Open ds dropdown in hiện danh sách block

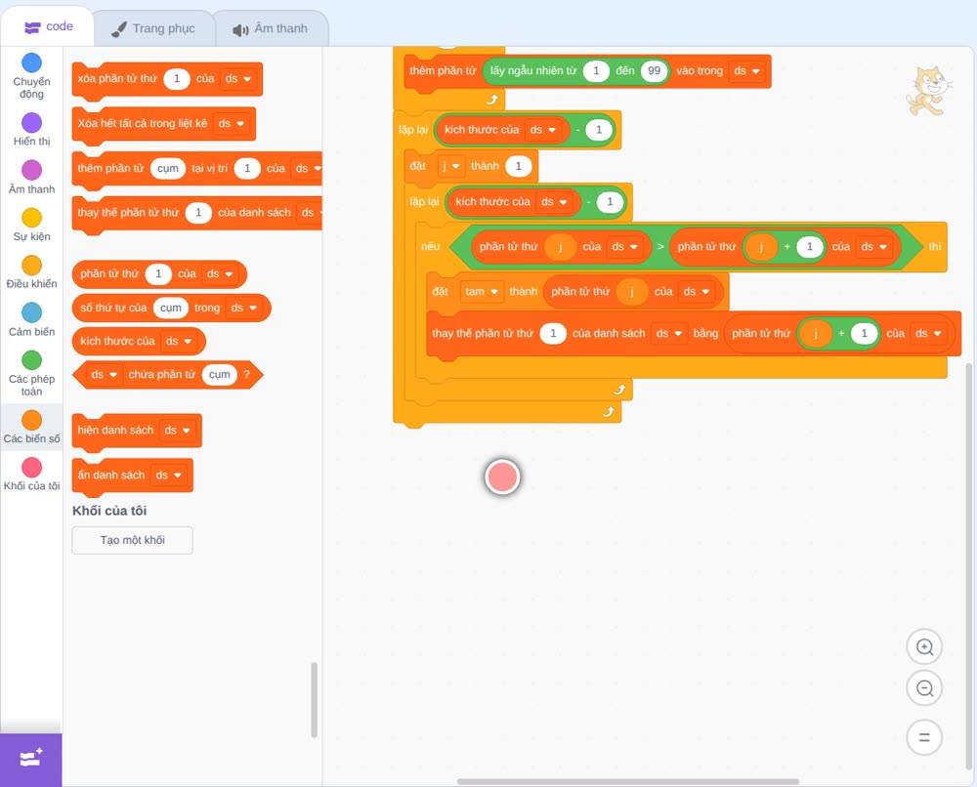click(x=178, y=431)
